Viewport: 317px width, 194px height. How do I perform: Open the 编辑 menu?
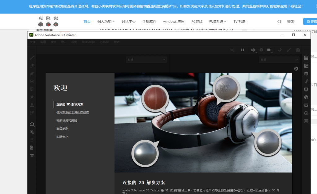point(43,42)
